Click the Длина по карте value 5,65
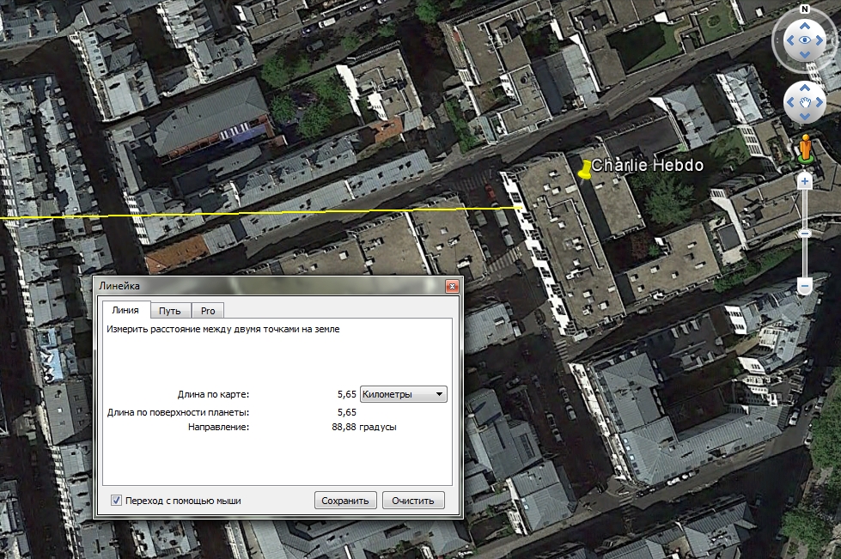Image resolution: width=841 pixels, height=559 pixels. [346, 394]
